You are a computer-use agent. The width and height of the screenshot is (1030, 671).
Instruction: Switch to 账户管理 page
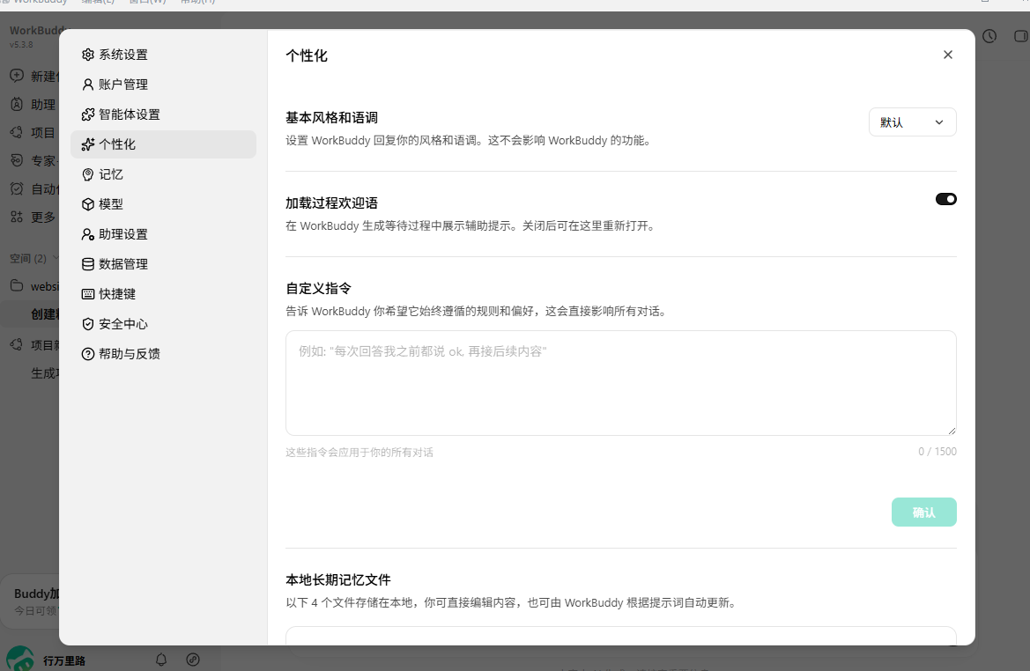point(163,85)
